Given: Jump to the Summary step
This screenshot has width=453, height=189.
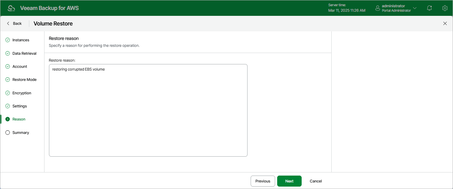Looking at the screenshot, I should pyautogui.click(x=21, y=133).
